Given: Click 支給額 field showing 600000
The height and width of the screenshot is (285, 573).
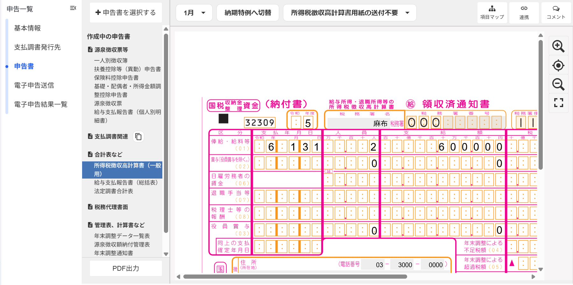Looking at the screenshot, I should (442, 146).
